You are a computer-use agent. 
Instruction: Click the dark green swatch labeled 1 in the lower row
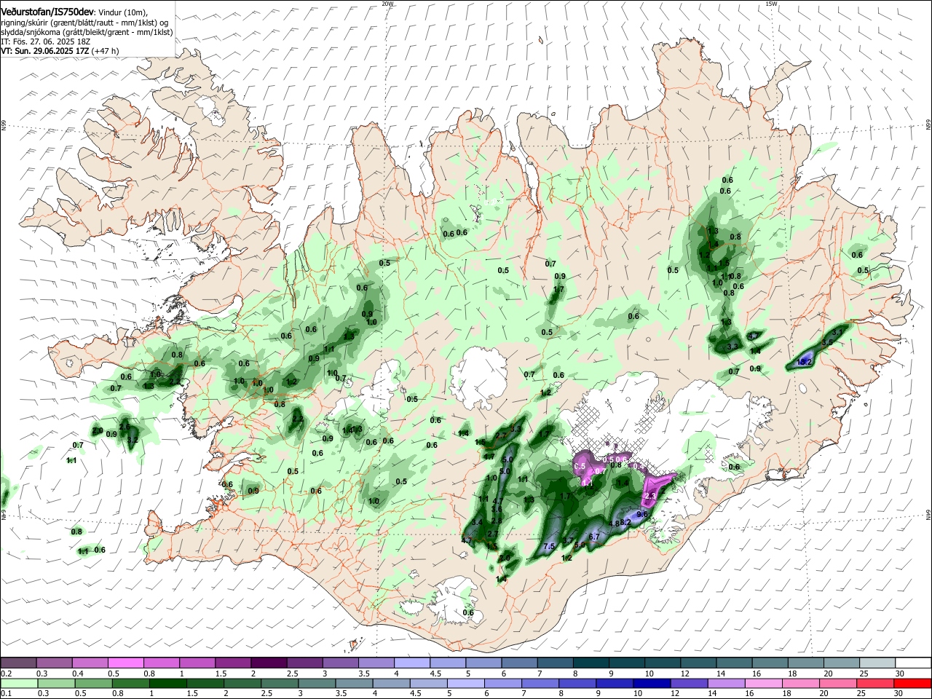pyautogui.click(x=168, y=683)
